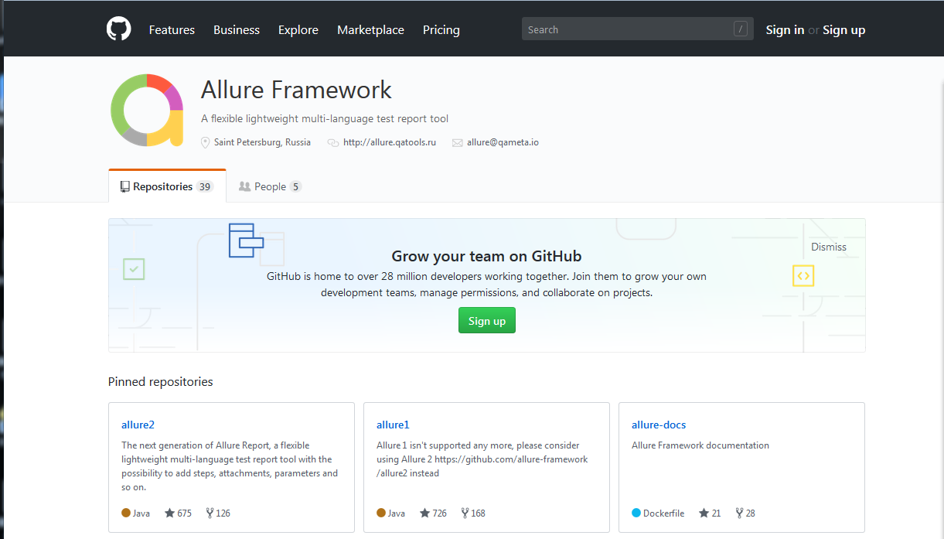Click the Grow your team on GitHub heading

click(486, 256)
